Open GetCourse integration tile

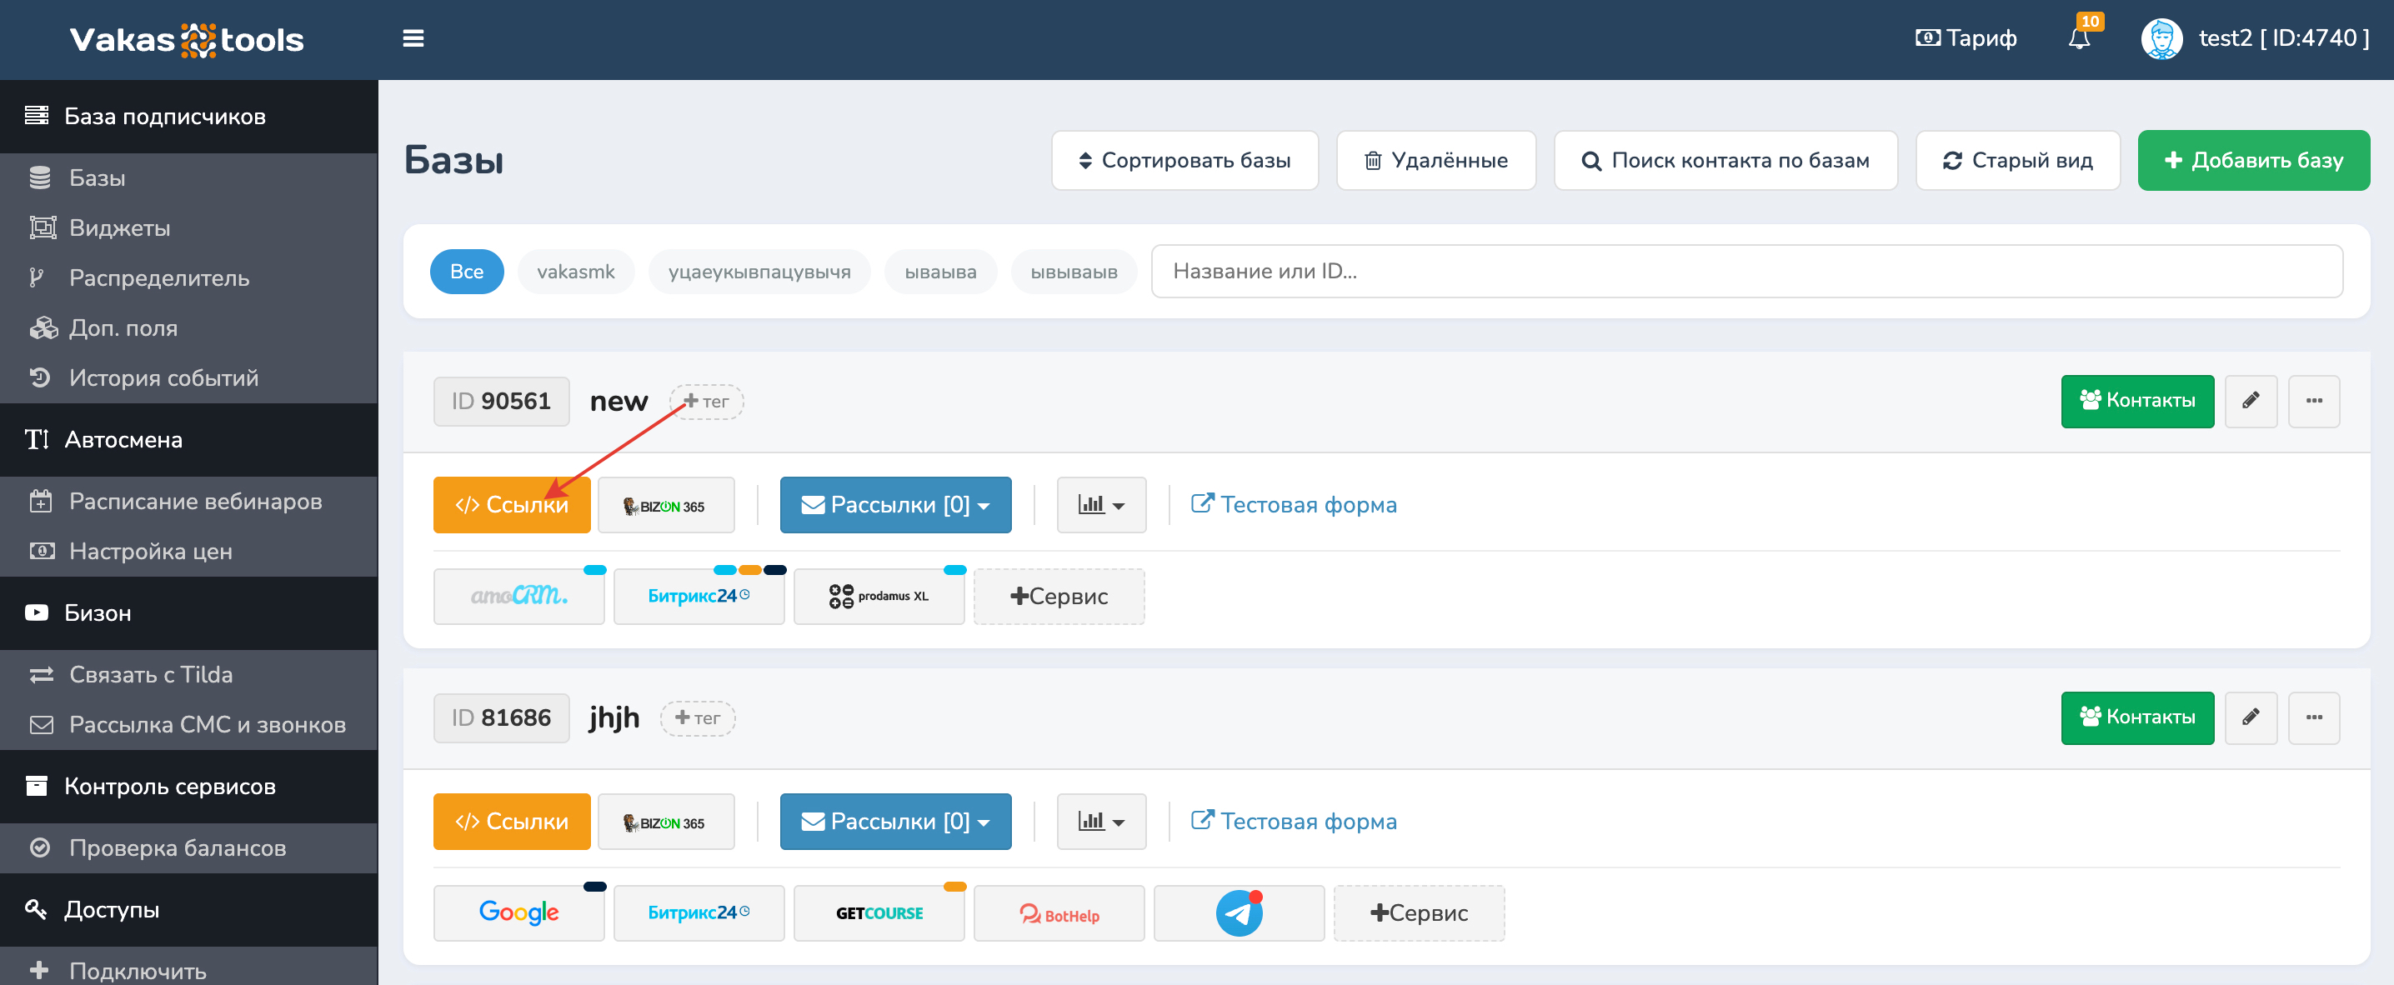(x=879, y=913)
